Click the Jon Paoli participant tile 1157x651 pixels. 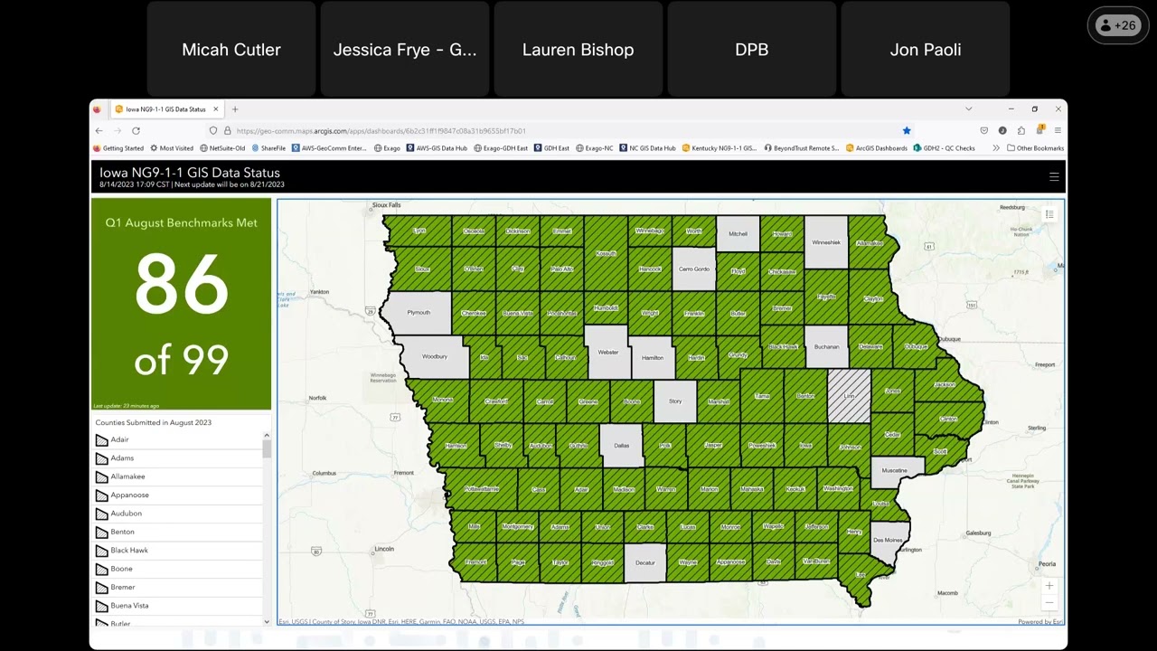926,50
